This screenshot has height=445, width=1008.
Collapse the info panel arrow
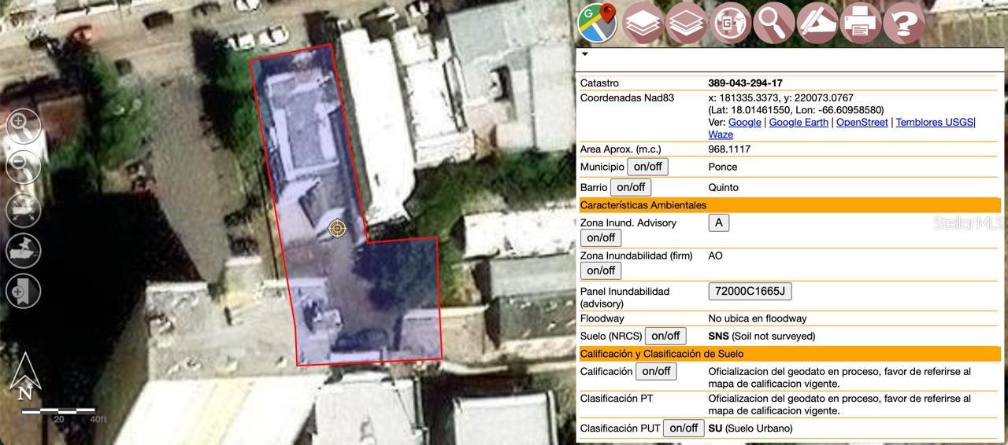coord(585,55)
